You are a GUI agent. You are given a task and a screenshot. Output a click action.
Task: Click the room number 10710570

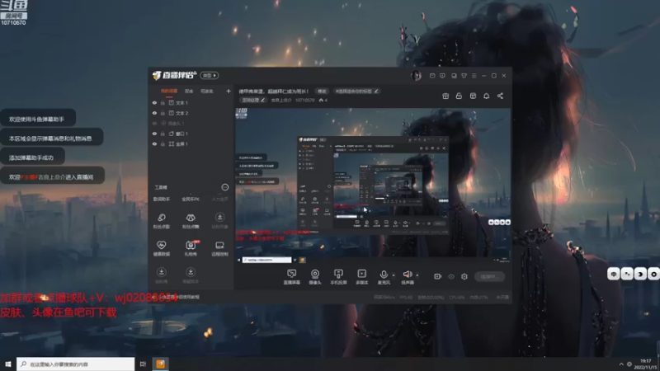(x=304, y=100)
